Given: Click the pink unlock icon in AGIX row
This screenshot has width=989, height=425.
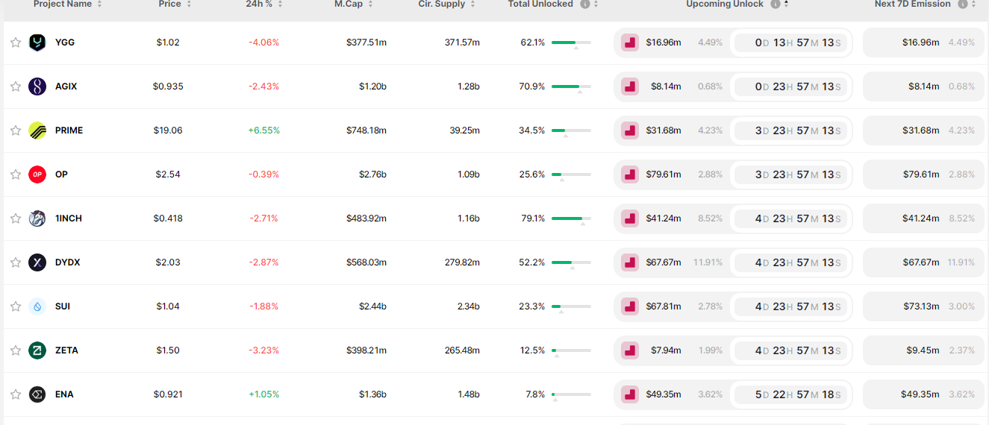Looking at the screenshot, I should 630,86.
